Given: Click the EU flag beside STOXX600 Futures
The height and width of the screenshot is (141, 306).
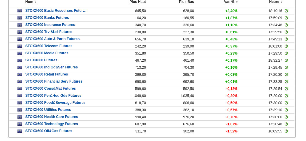Looking at the screenshot, I should tap(20, 60).
